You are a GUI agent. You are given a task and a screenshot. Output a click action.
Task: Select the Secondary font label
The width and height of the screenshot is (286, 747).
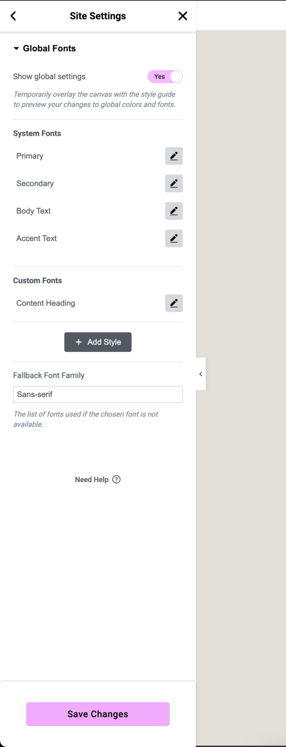tap(35, 184)
